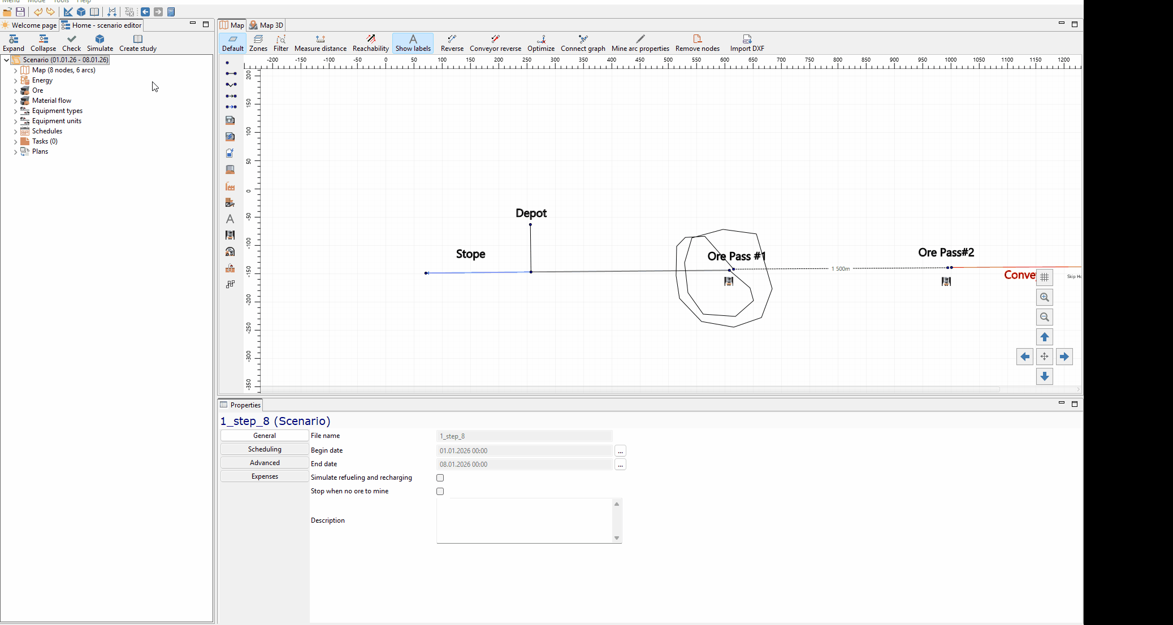
Task: Select the curved arc tool
Action: pos(231,85)
